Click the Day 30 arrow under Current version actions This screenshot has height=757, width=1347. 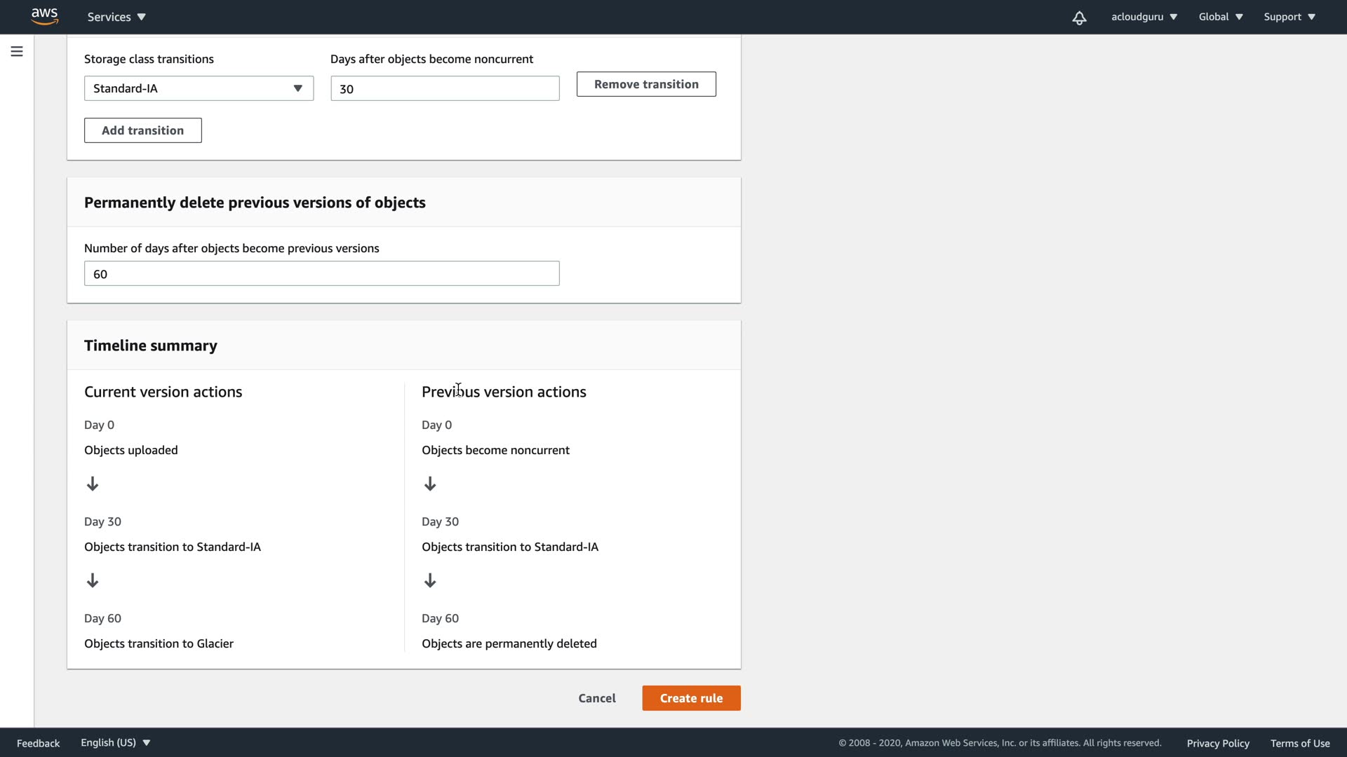pos(93,580)
